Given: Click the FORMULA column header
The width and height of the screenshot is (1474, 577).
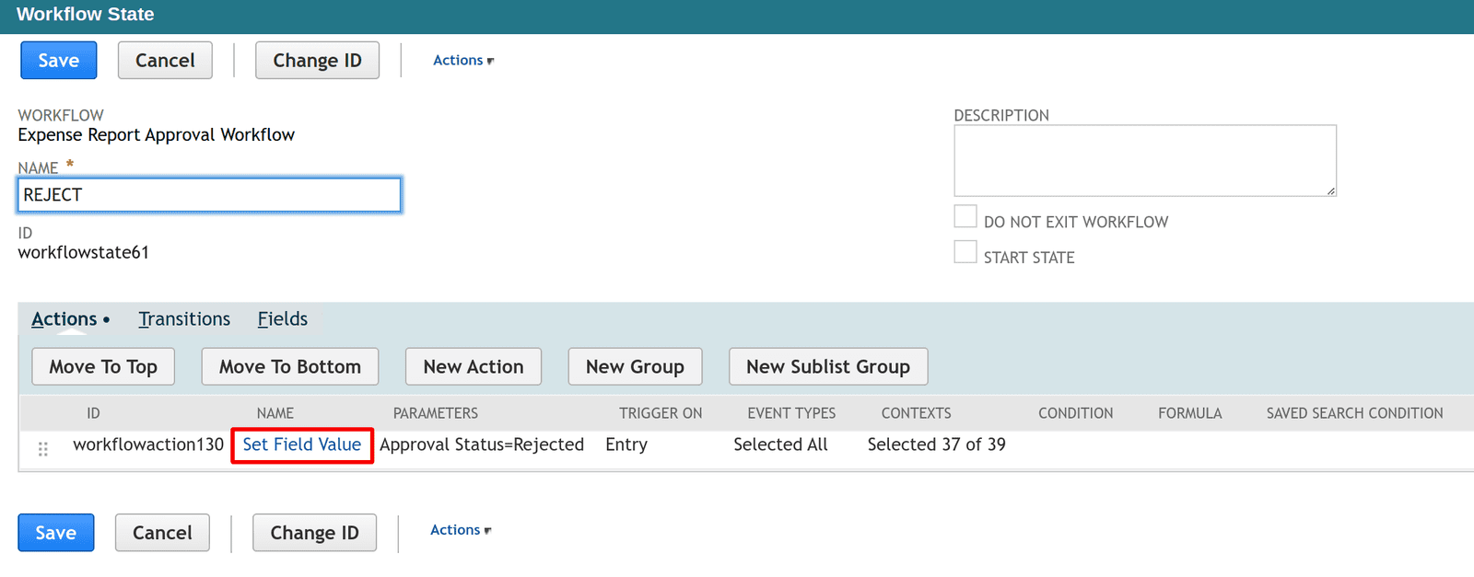Looking at the screenshot, I should pyautogui.click(x=1189, y=413).
